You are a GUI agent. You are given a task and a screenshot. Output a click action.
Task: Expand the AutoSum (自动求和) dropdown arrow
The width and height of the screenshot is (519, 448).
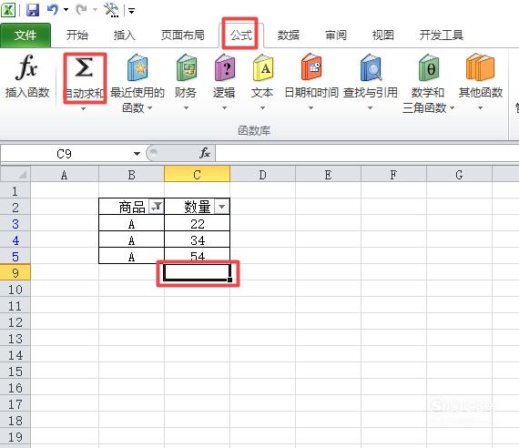(x=83, y=108)
